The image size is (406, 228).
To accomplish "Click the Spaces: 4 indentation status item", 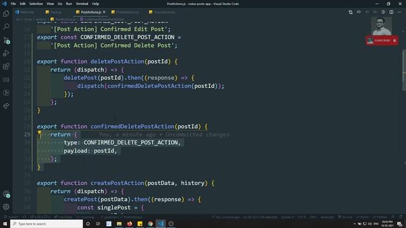I will [287, 217].
